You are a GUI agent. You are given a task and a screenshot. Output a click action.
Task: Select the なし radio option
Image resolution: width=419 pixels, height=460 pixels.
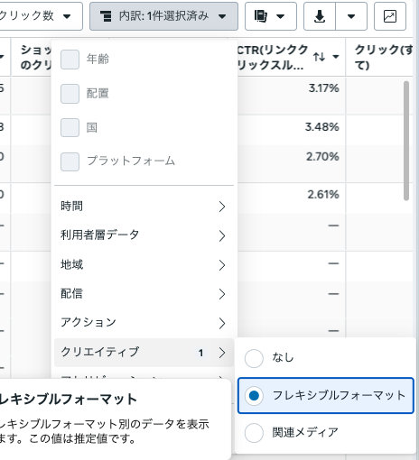click(254, 358)
